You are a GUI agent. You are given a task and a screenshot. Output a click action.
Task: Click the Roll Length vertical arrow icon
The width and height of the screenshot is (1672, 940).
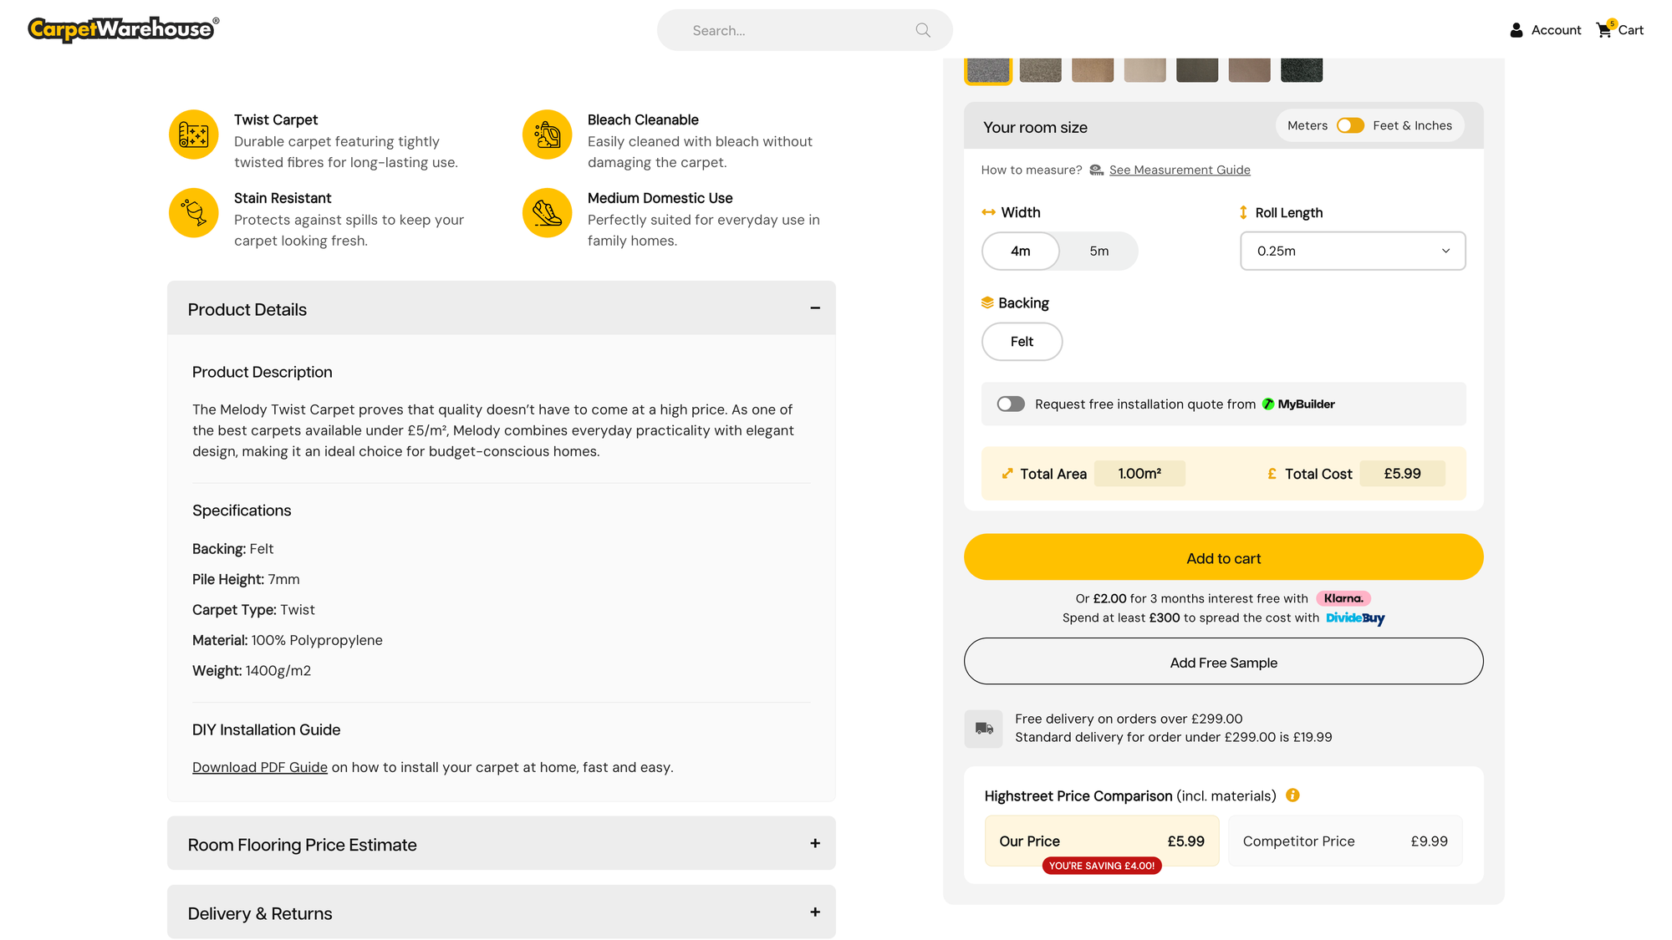(x=1243, y=212)
